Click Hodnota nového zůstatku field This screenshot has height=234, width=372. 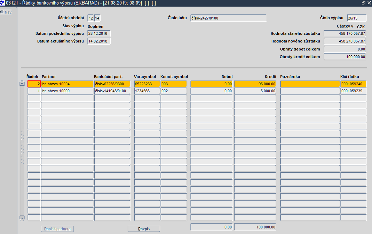(x=345, y=41)
